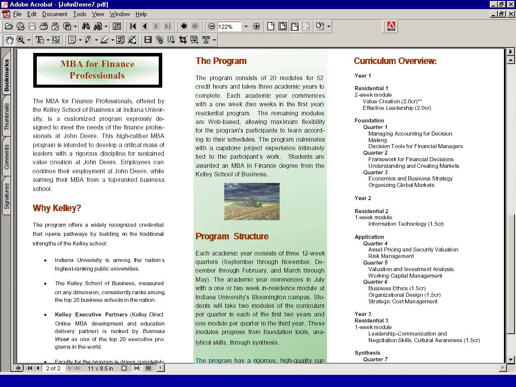The width and height of the screenshot is (516, 387).
Task: Open the Help menu
Action: (141, 14)
